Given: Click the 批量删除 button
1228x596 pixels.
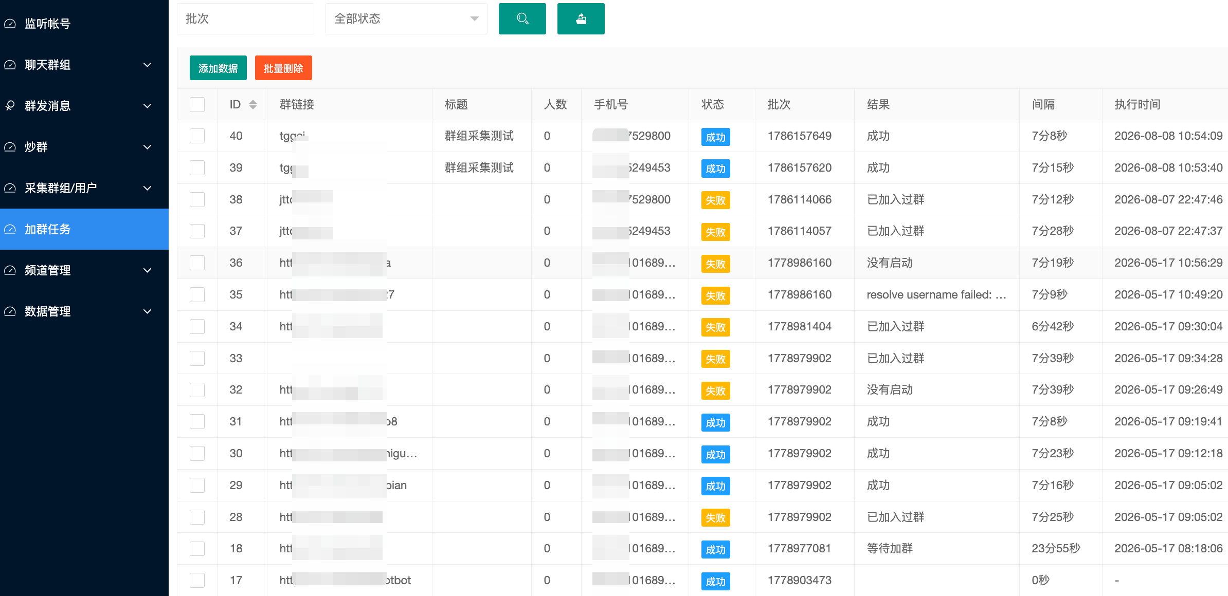Looking at the screenshot, I should 283,68.
